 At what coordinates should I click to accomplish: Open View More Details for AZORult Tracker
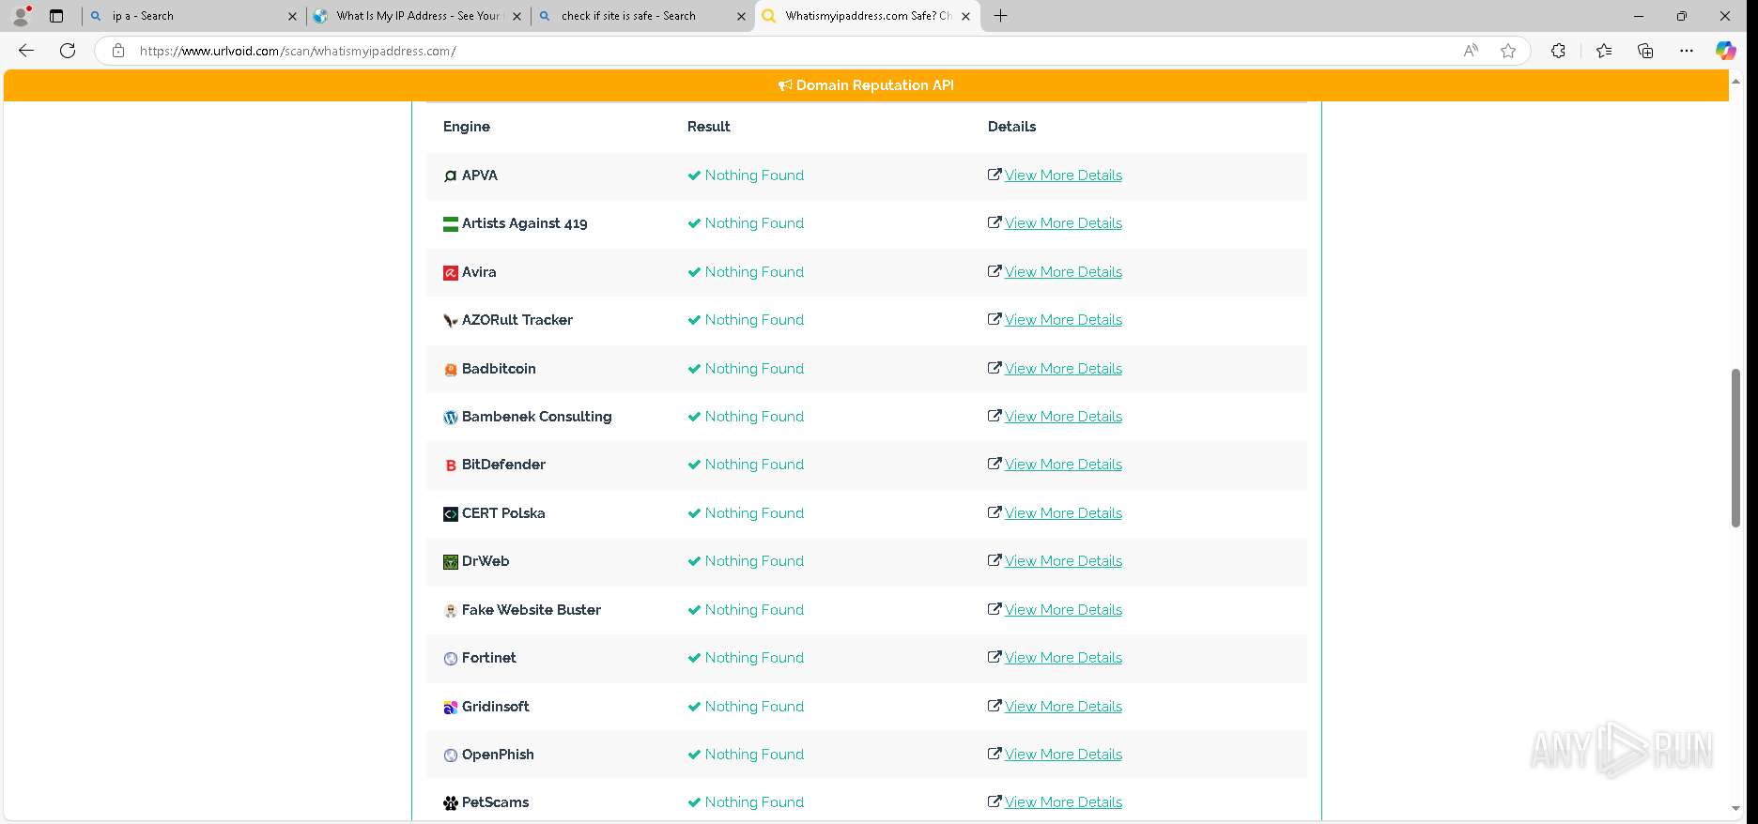click(x=1063, y=320)
